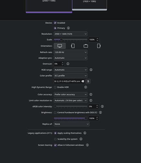
Task: Open the Resolution dropdown
Action: [x=71, y=34]
